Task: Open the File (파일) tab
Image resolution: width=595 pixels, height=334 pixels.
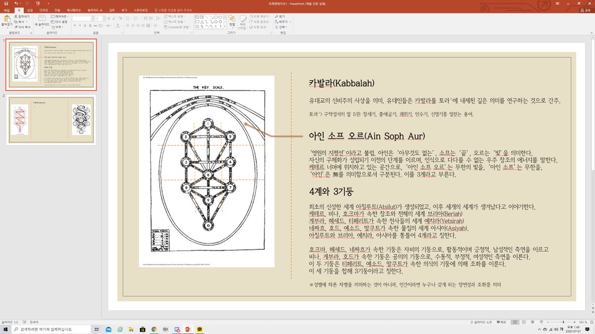Action: pyautogui.click(x=6, y=9)
